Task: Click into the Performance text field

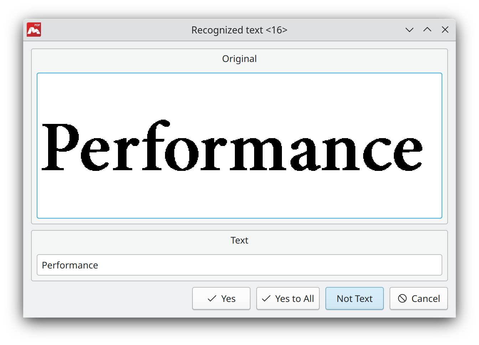Action: tap(239, 265)
